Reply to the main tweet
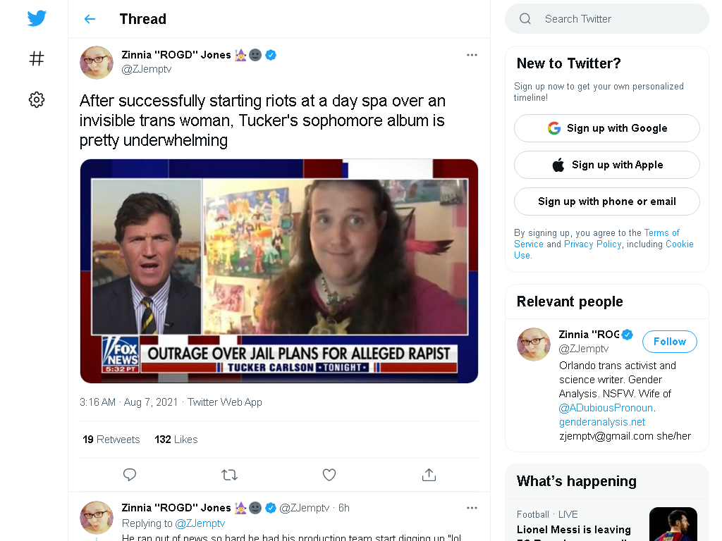 [130, 474]
